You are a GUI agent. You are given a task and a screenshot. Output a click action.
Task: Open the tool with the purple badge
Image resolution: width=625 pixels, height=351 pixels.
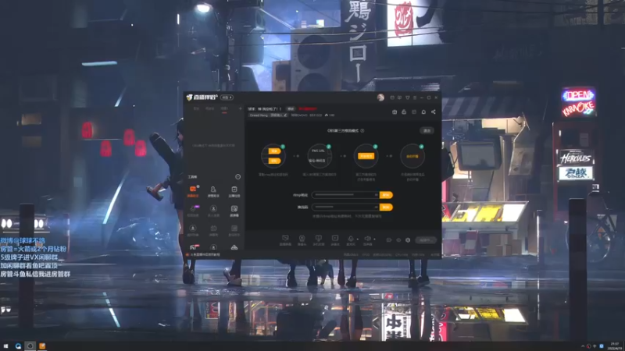coord(193,211)
